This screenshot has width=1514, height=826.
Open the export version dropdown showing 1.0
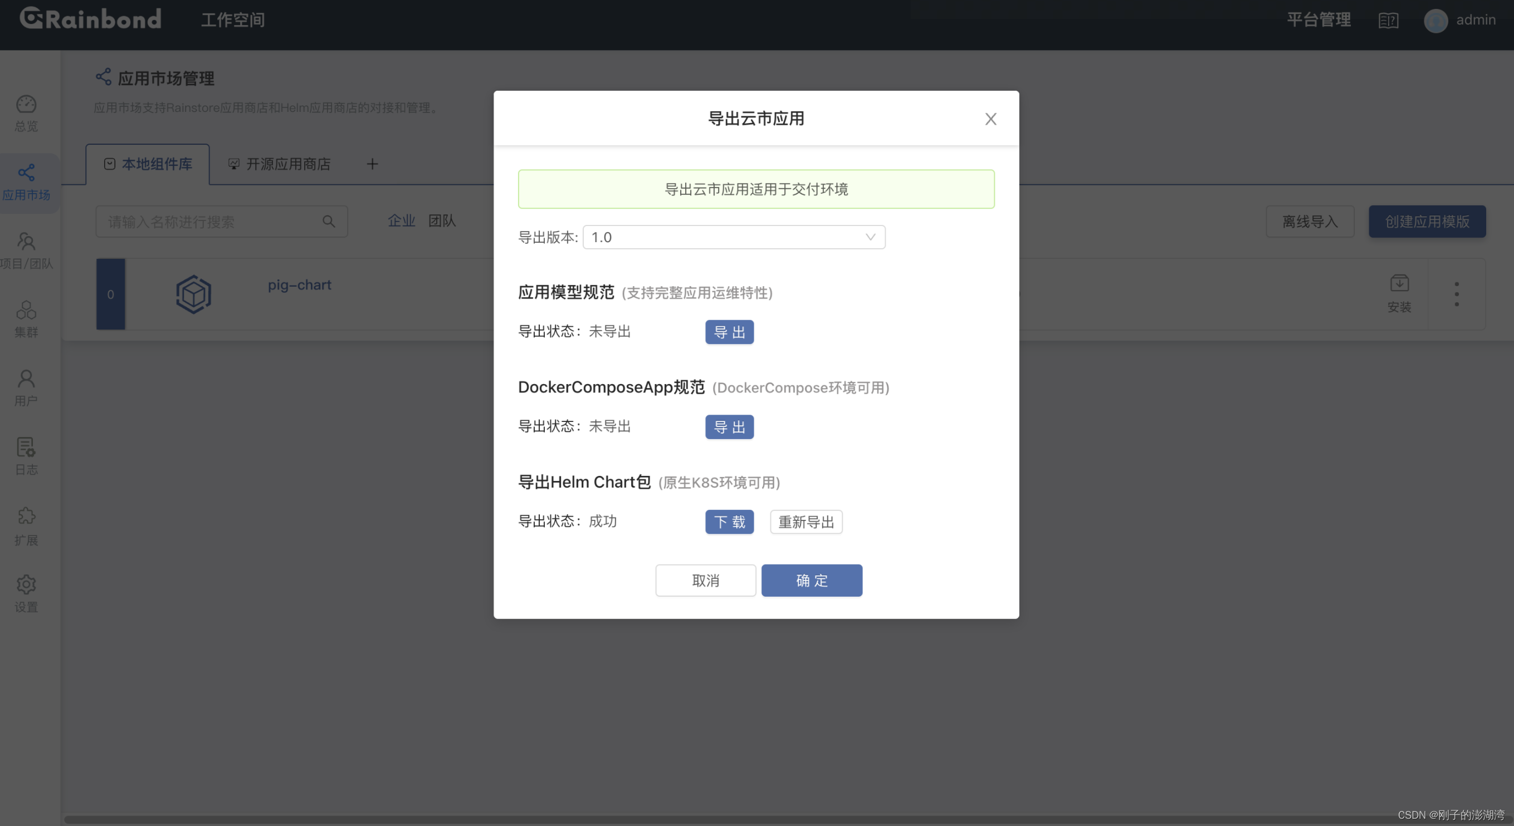[x=734, y=237]
